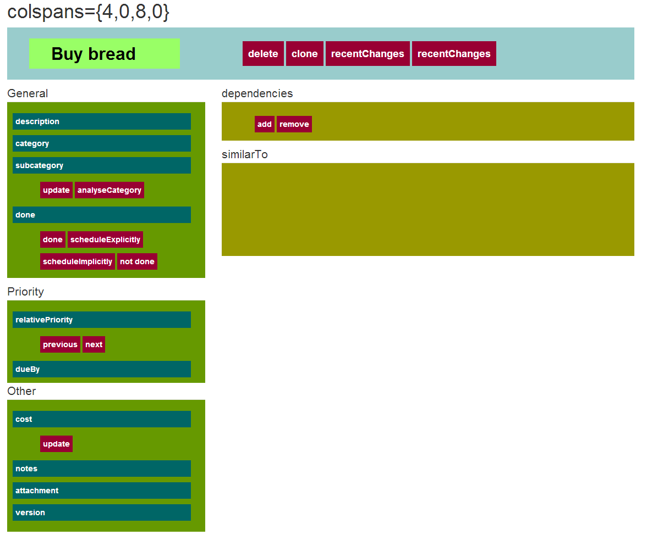This screenshot has width=647, height=535.
Task: Click the previous priority button
Action: (60, 344)
